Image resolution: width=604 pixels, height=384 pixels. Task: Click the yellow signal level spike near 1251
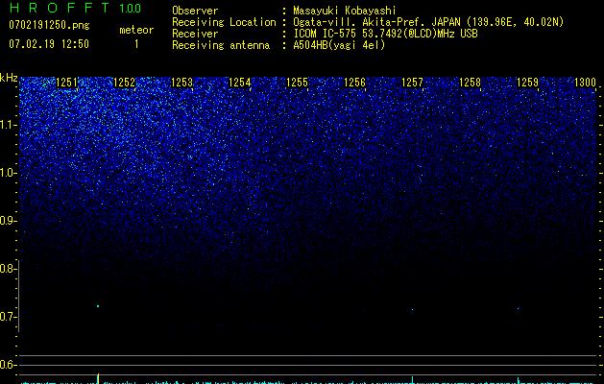(98, 378)
